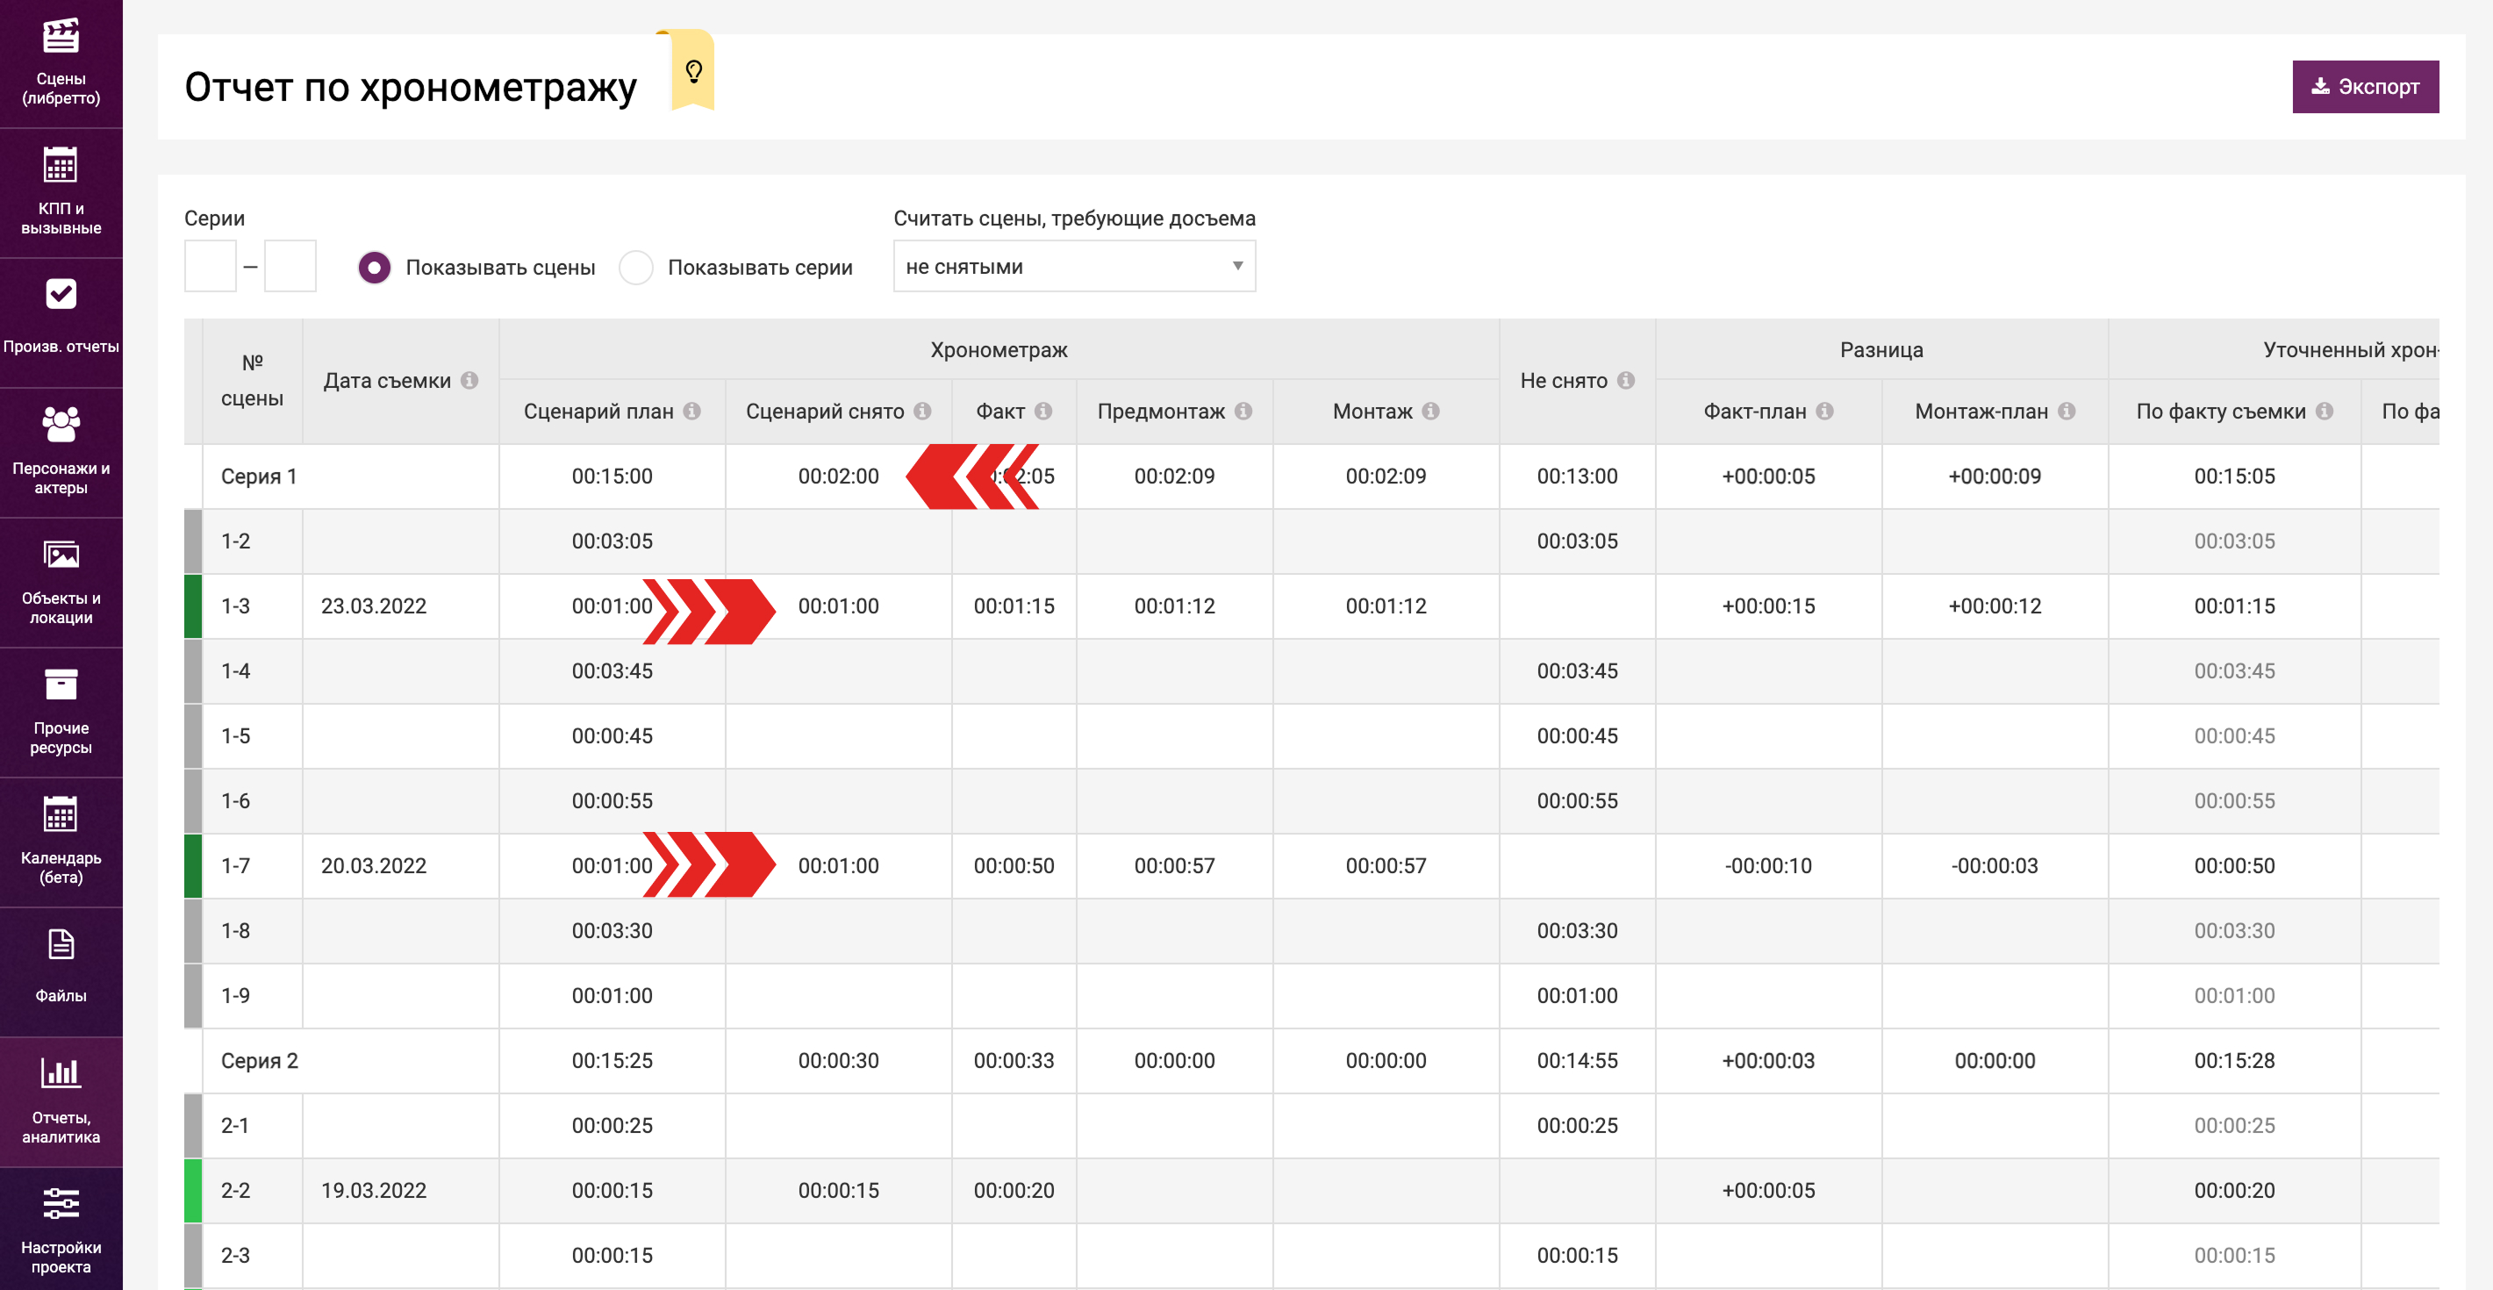Open КПП и вызывные calendar icon
This screenshot has width=2493, height=1290.
[x=61, y=166]
